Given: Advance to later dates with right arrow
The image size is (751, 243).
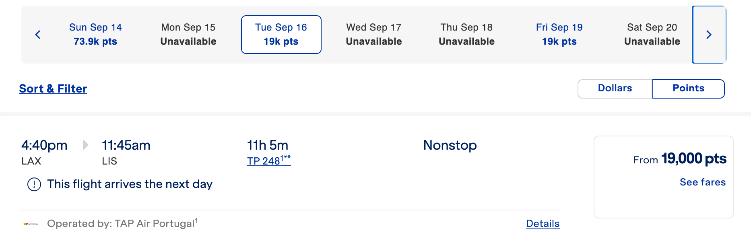Looking at the screenshot, I should [709, 35].
